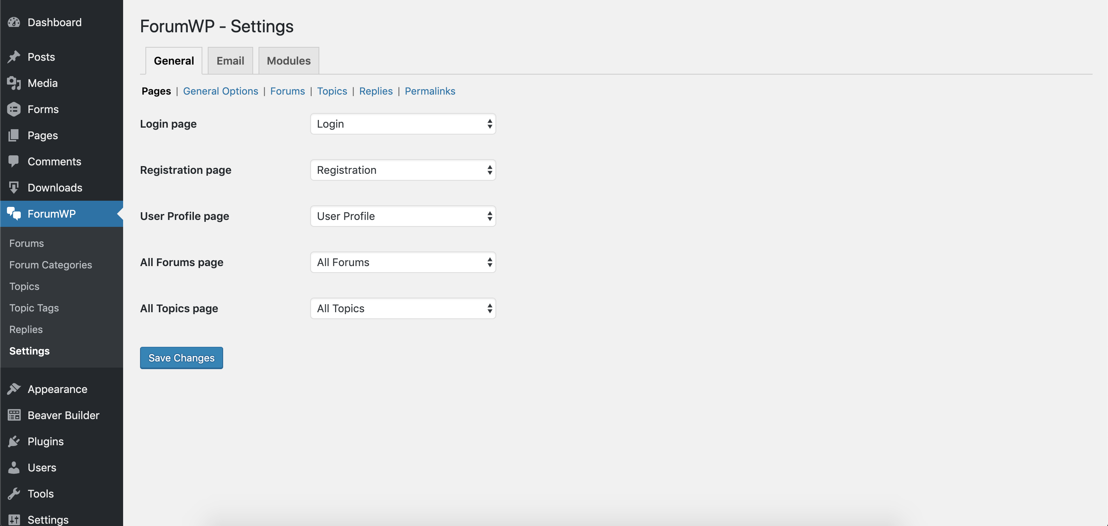Select the All Topics page dropdown
This screenshot has width=1108, height=526.
click(x=402, y=308)
